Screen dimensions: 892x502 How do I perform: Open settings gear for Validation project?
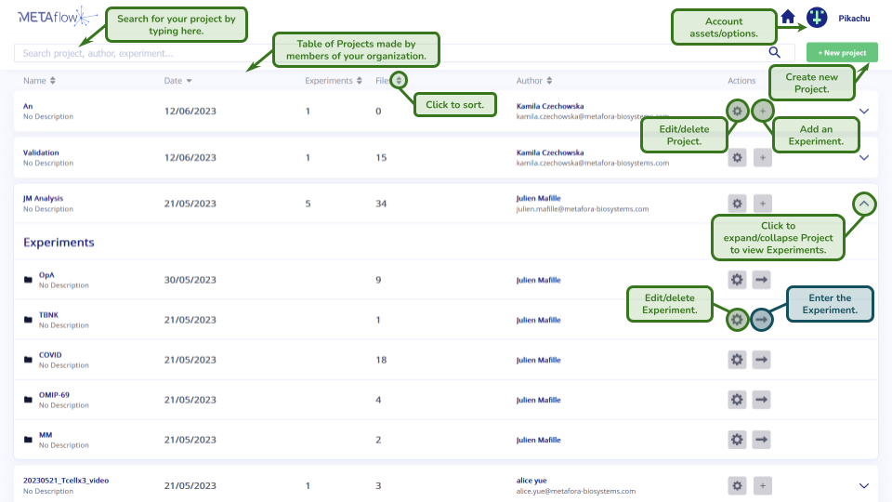click(x=737, y=158)
